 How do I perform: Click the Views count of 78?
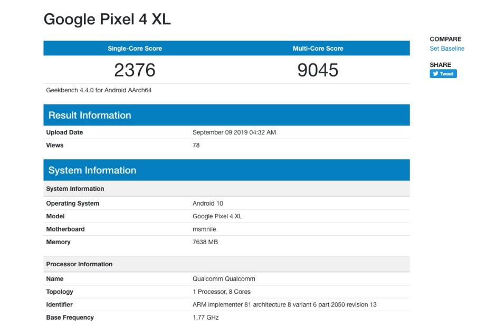[x=194, y=145]
